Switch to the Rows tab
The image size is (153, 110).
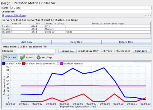26,57
